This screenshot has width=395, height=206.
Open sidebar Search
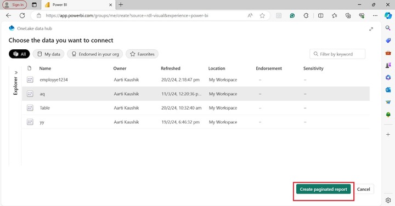(388, 28)
